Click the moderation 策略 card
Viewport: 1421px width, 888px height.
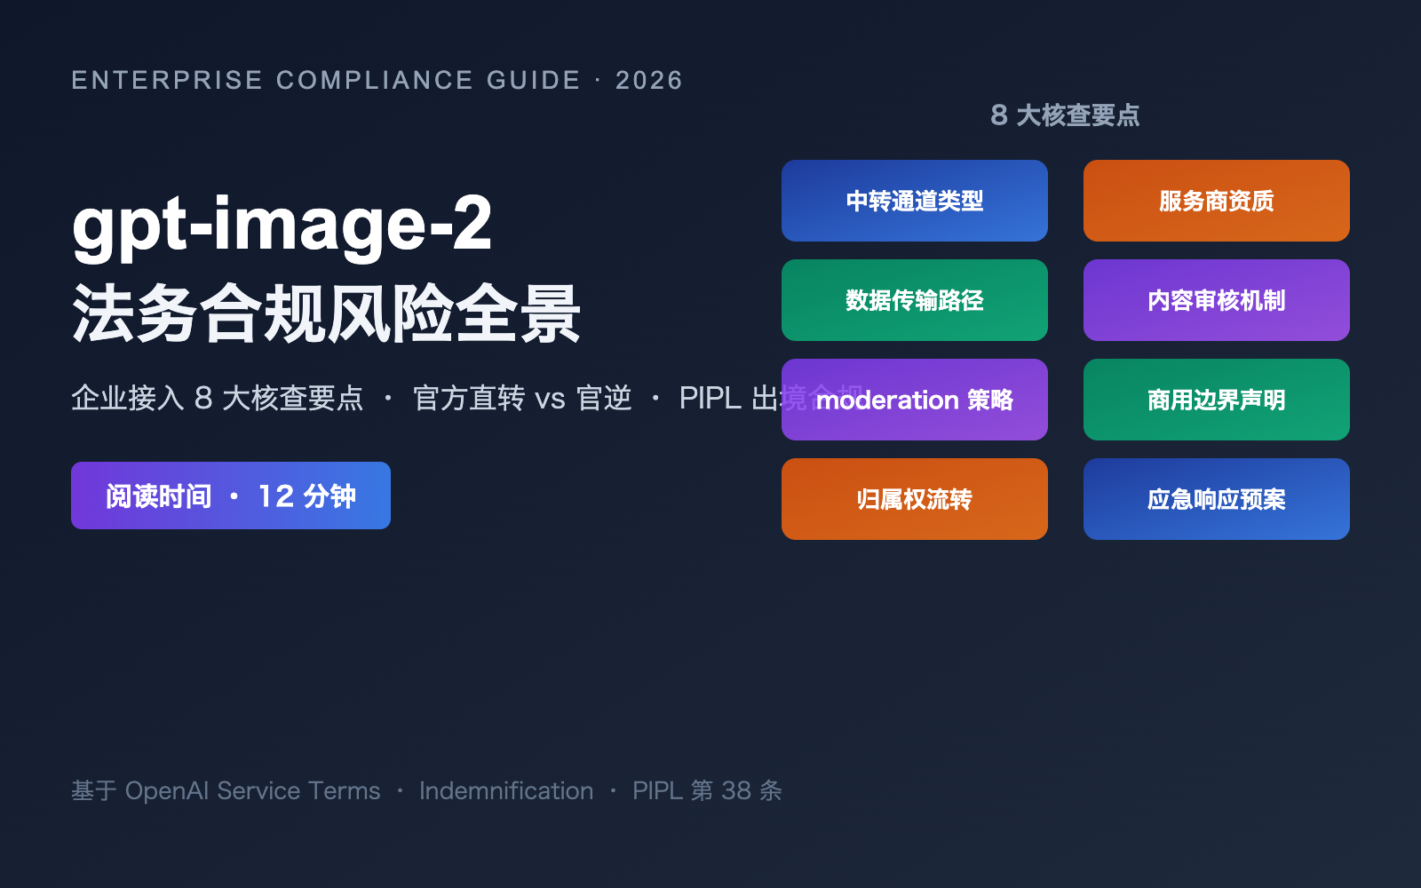915,400
